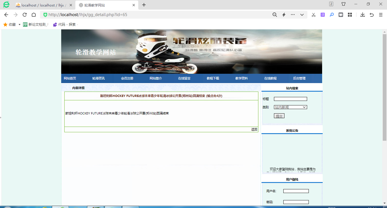Viewport: 387px width, 208px height.
Task: Click the 返回 link below article
Action: pyautogui.click(x=254, y=129)
